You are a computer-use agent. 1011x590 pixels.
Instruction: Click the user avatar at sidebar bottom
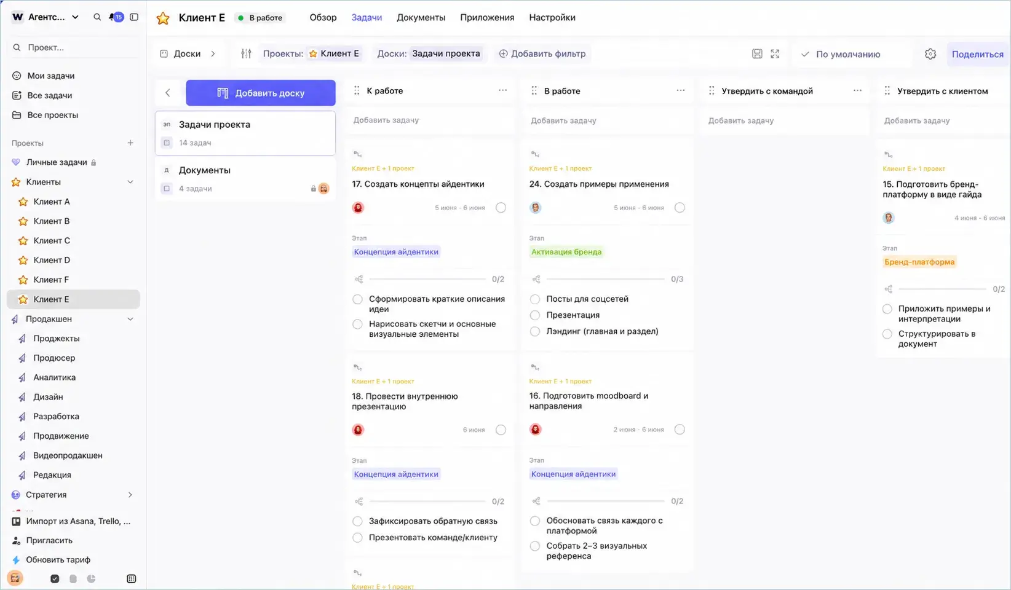pyautogui.click(x=15, y=578)
